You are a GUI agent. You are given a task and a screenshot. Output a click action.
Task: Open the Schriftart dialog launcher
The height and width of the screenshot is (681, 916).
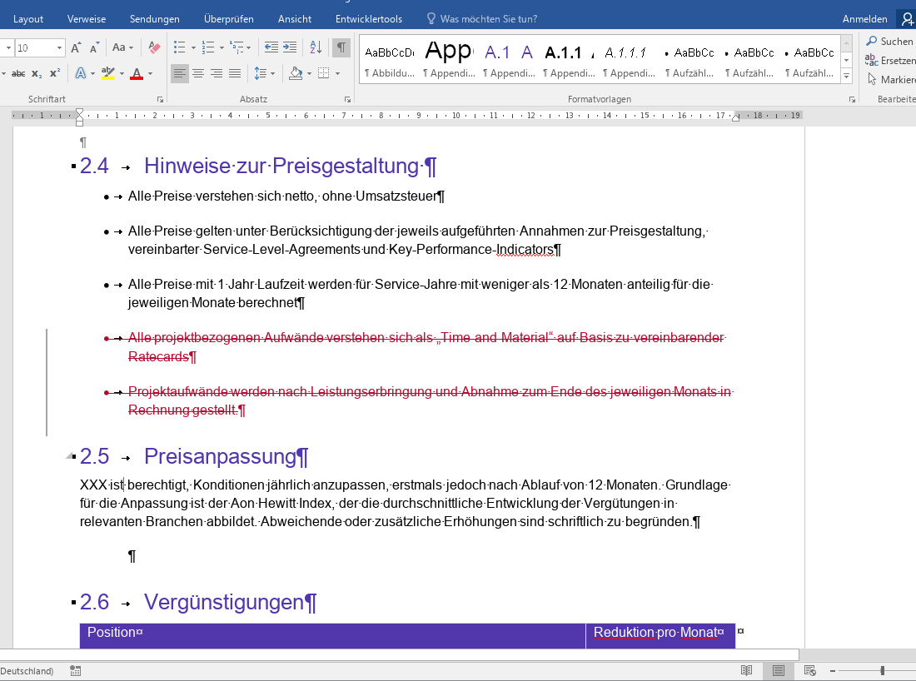point(160,100)
